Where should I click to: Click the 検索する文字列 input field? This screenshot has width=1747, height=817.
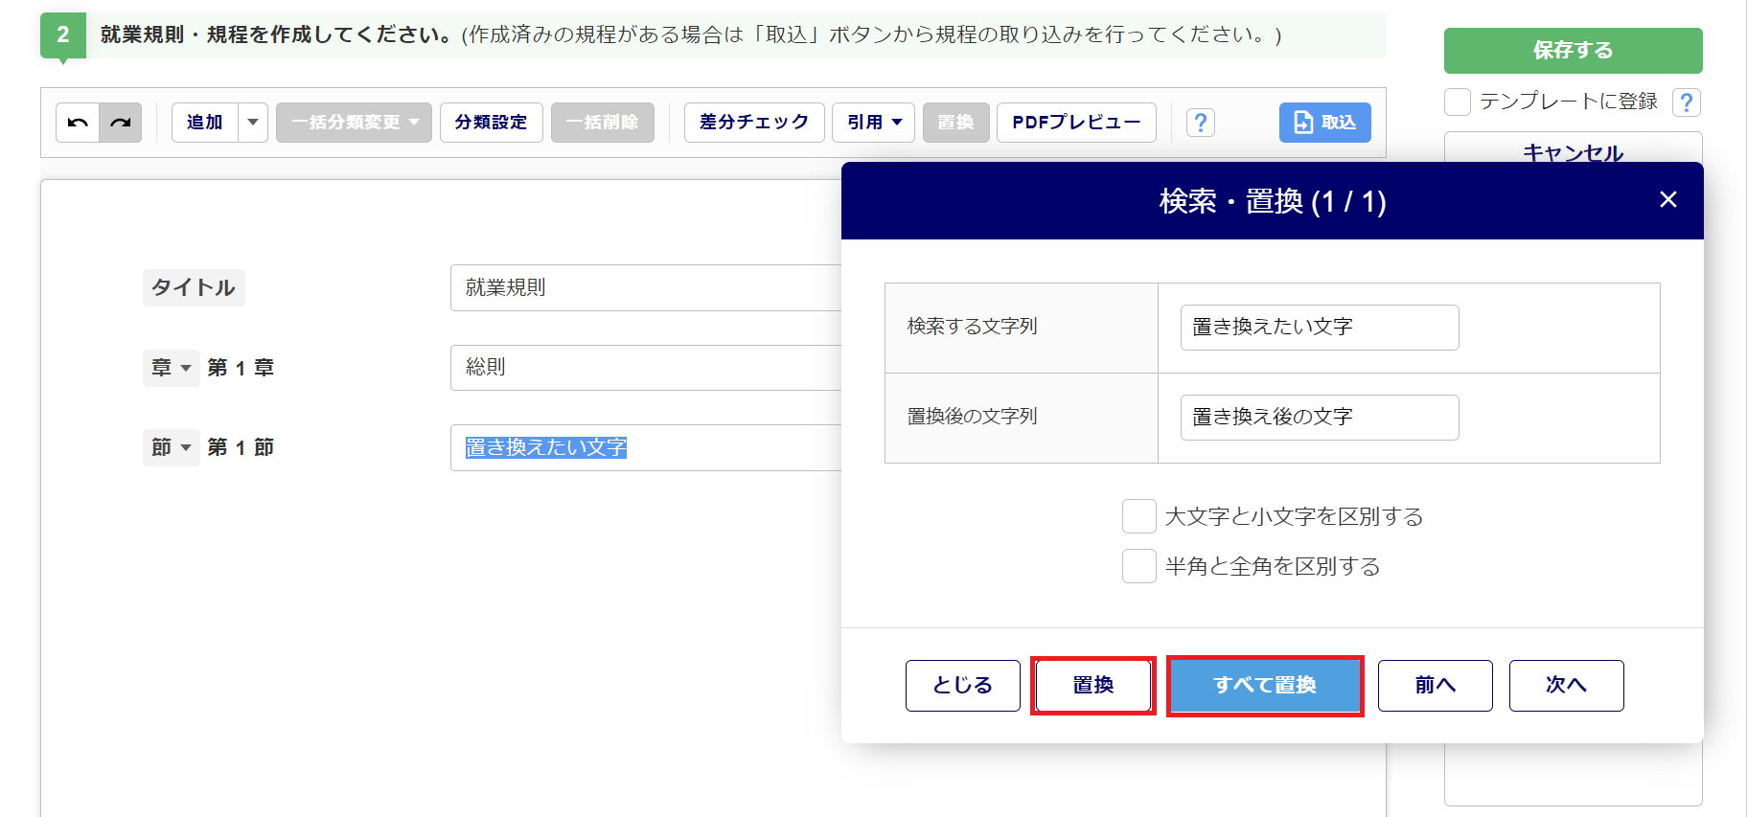click(1319, 328)
